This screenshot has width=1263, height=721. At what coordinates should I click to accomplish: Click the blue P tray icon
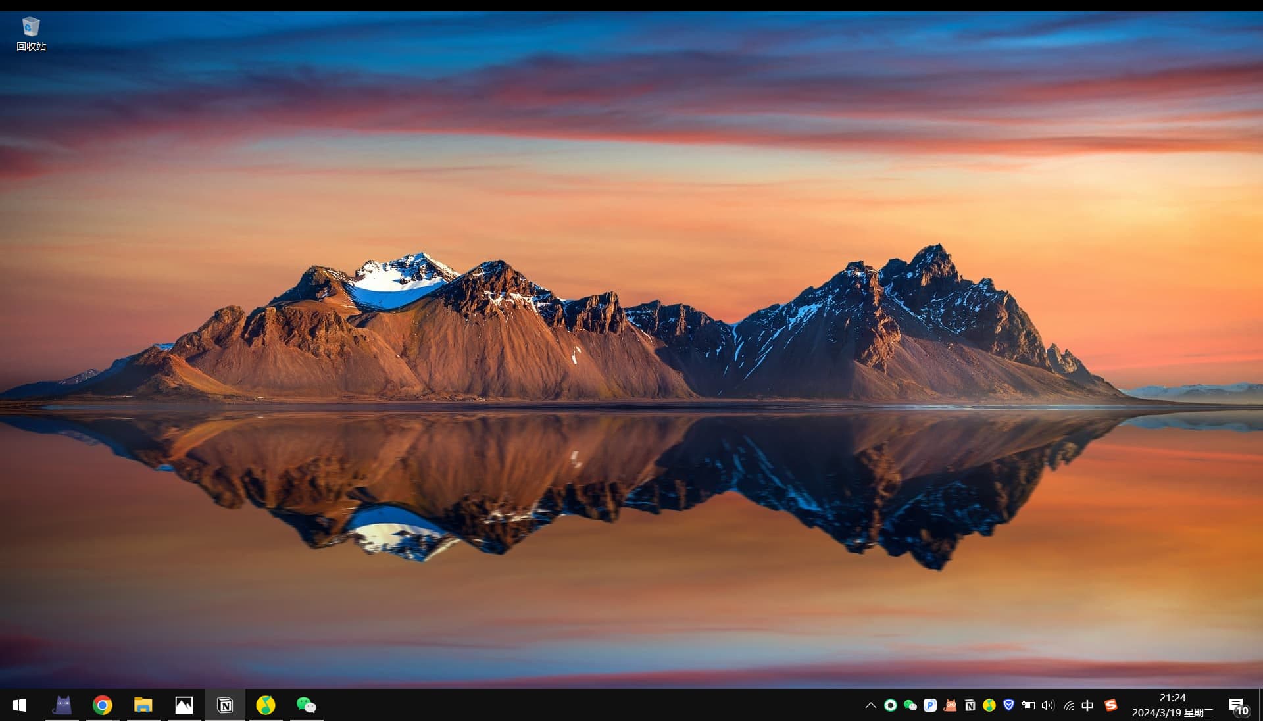930,705
